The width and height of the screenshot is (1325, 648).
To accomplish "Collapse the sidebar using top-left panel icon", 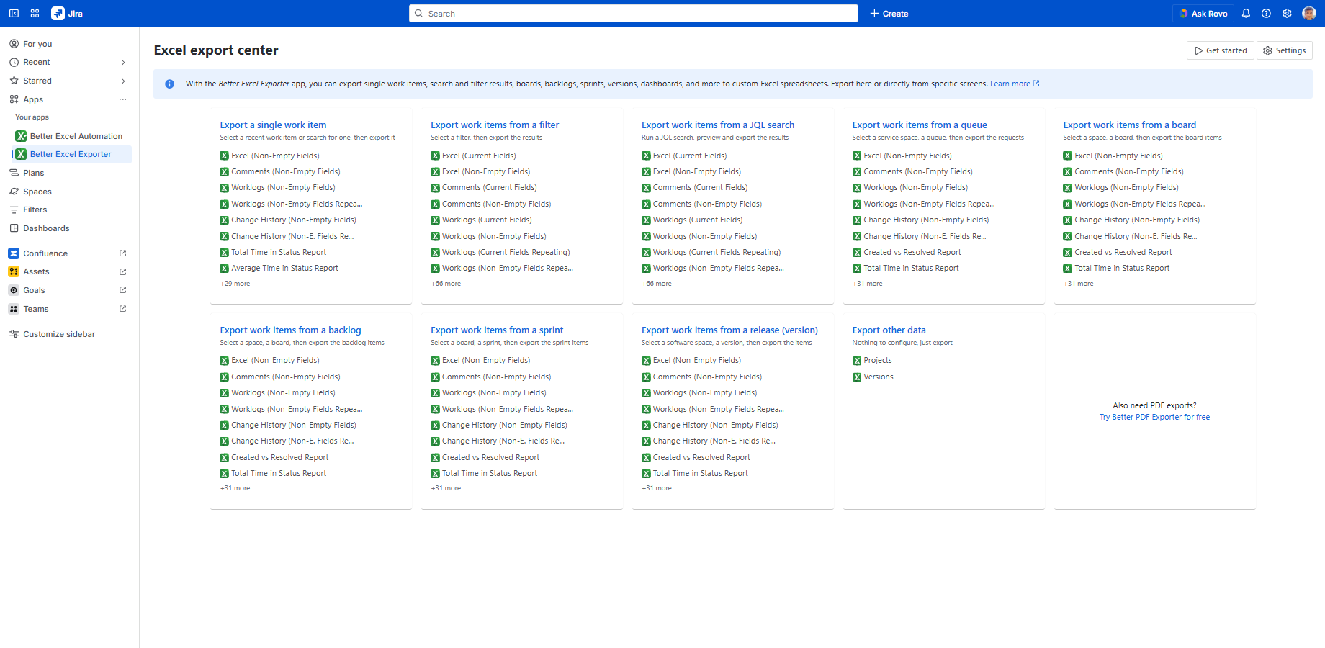I will point(14,14).
